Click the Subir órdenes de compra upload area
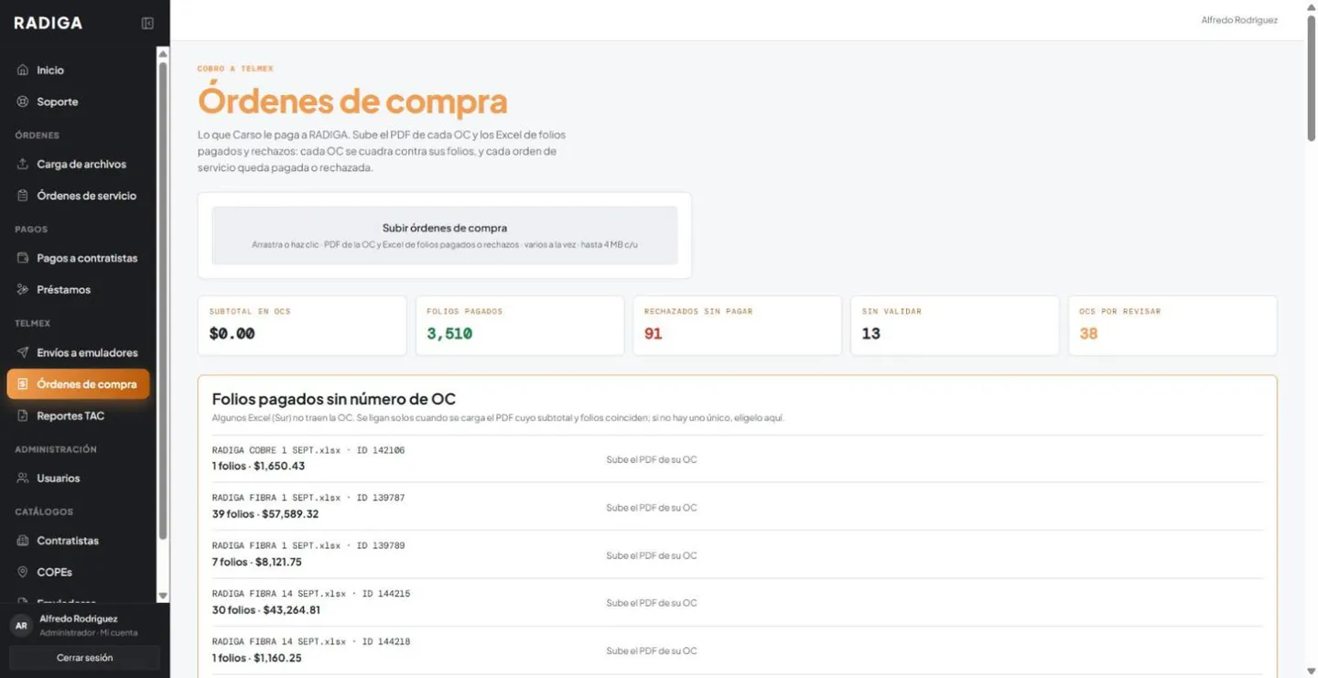The image size is (1318, 678). (445, 235)
